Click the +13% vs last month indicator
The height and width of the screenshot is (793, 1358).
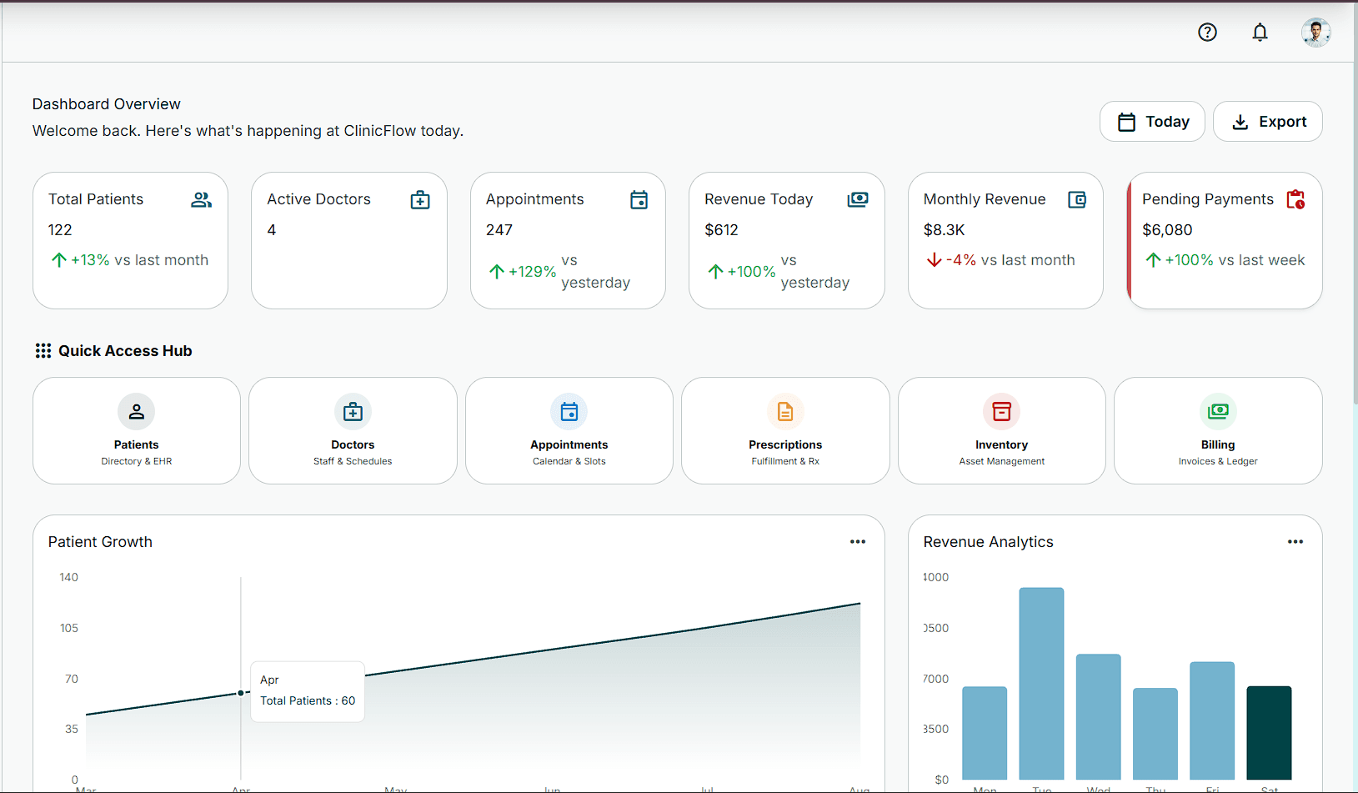point(129,260)
